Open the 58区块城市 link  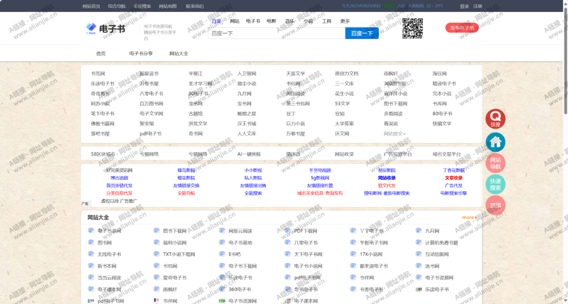coord(103,154)
